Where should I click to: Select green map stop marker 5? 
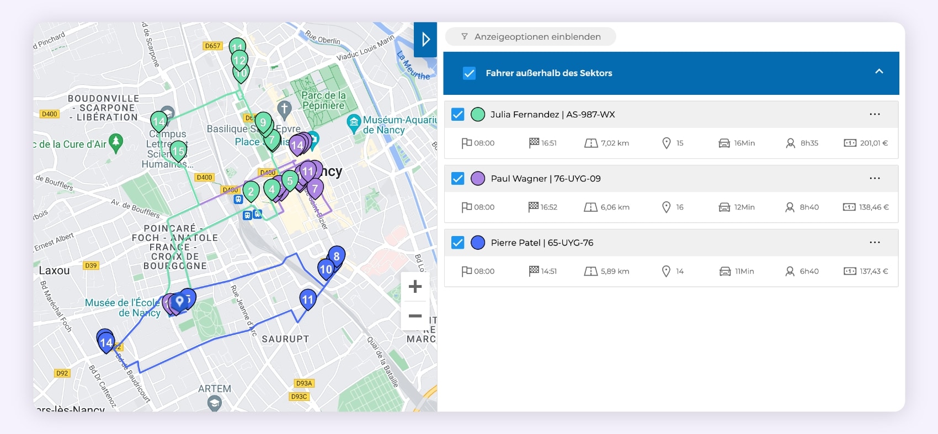290,180
